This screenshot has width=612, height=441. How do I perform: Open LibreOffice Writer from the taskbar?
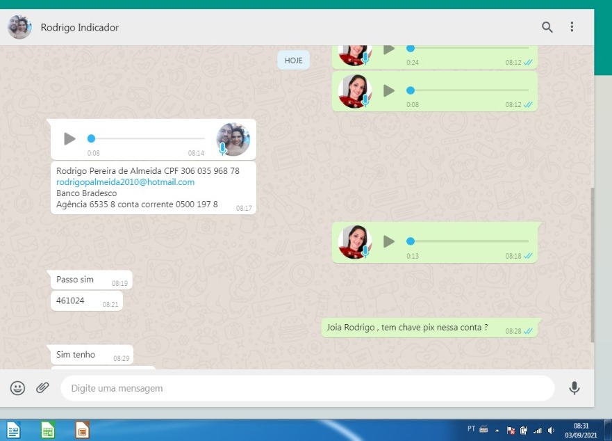(x=14, y=431)
